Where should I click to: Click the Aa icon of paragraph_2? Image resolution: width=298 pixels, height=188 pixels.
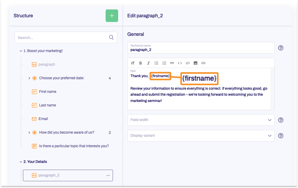[x=34, y=175]
